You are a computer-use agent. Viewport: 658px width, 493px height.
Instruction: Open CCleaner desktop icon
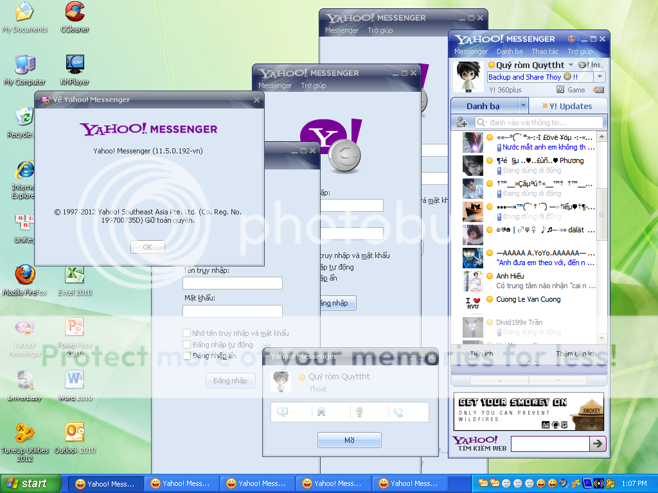[x=75, y=17]
